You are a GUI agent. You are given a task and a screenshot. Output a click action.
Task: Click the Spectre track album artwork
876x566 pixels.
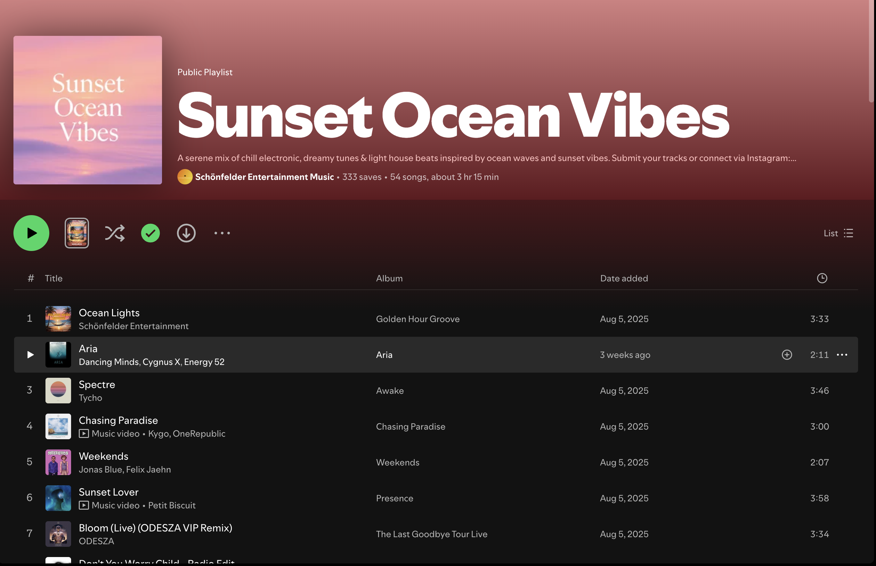pos(58,390)
